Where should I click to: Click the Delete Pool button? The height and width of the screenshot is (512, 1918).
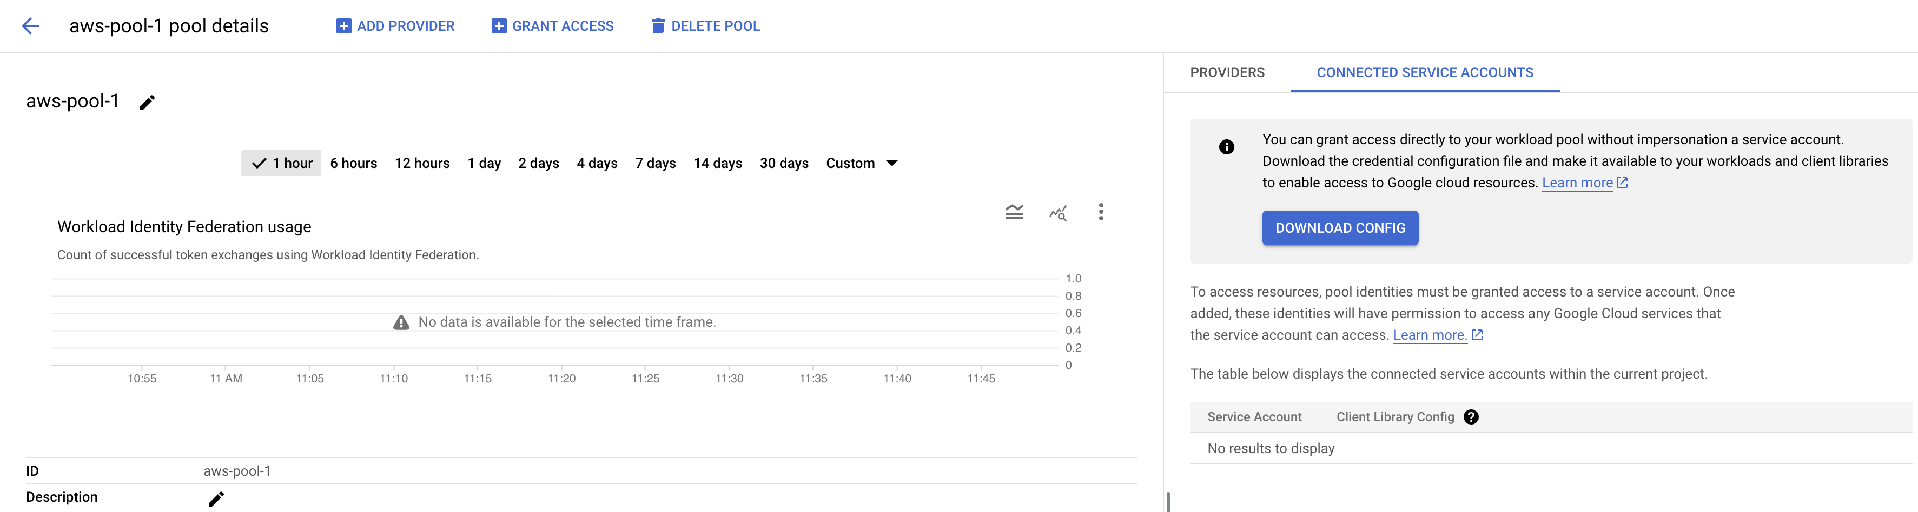click(x=705, y=26)
